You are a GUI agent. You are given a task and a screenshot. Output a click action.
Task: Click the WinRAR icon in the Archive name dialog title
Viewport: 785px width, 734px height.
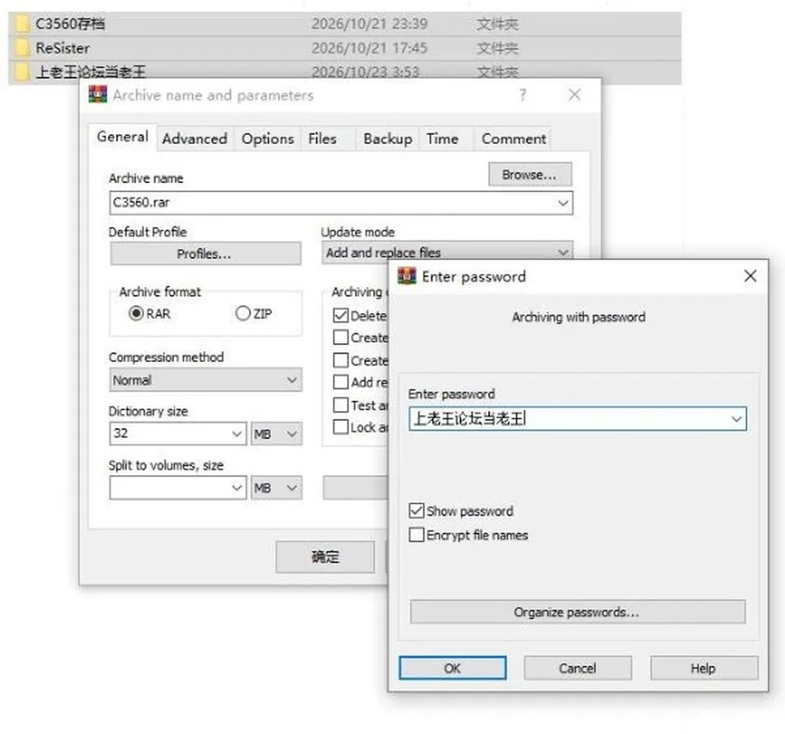[x=97, y=94]
